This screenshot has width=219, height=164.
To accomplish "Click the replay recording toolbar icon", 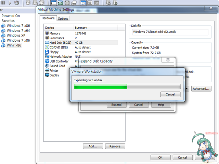I will [115, 3].
